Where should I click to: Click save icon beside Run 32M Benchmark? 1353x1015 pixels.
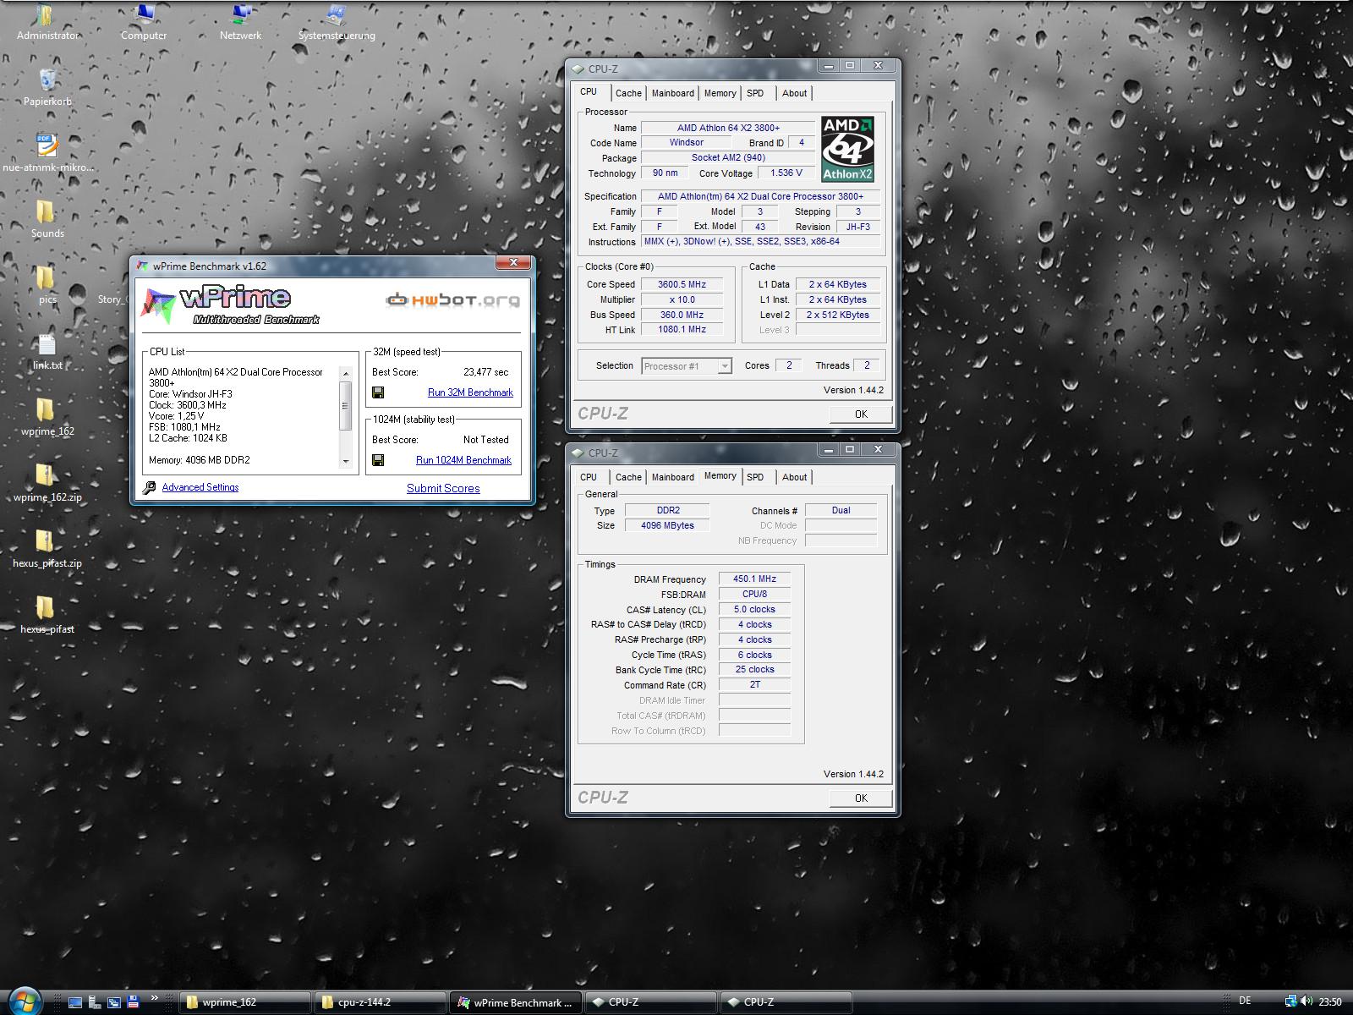tap(378, 392)
